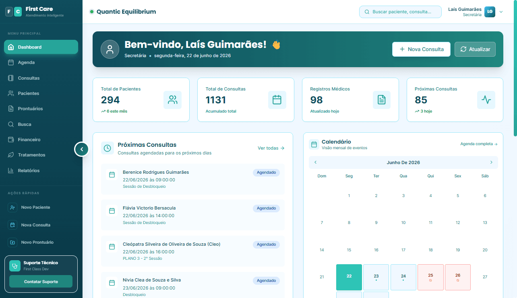Select day 24 in the calendar

403,277
